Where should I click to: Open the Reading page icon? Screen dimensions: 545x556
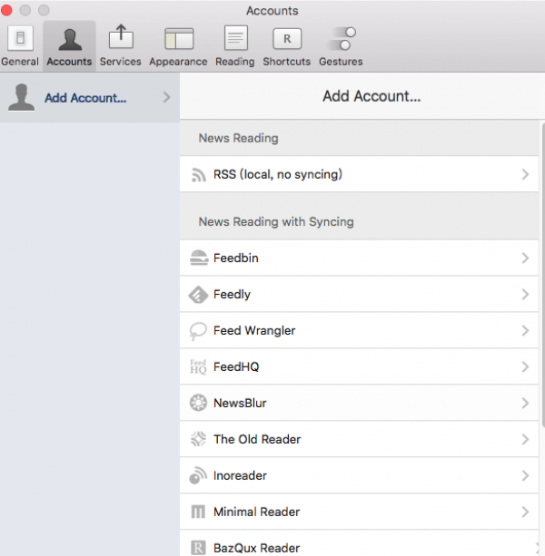click(236, 37)
